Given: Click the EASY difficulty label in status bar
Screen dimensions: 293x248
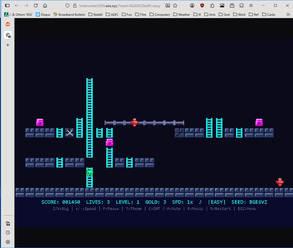Looking at the screenshot, I should (217, 202).
